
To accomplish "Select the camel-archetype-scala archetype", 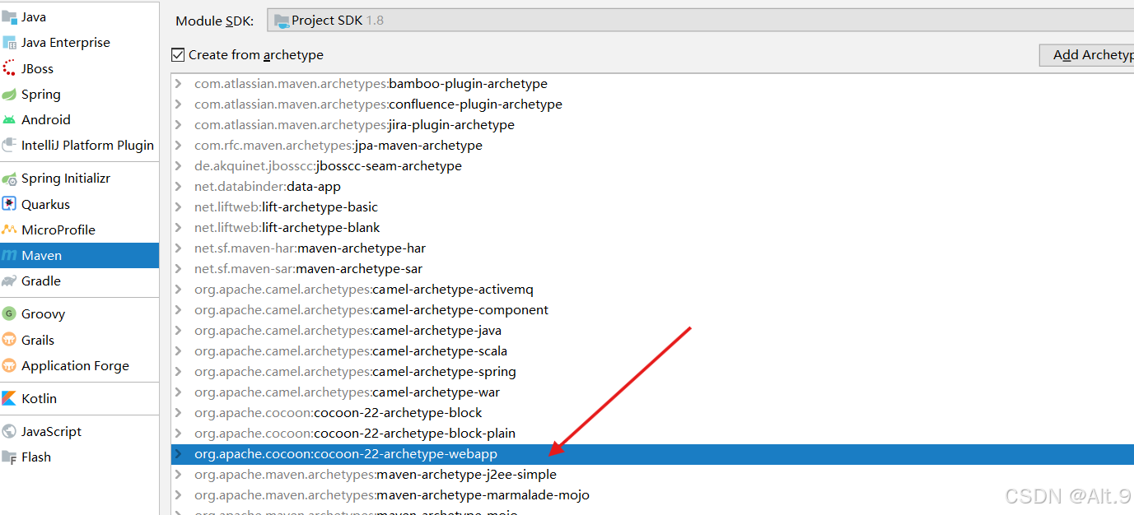I will click(652, 351).
